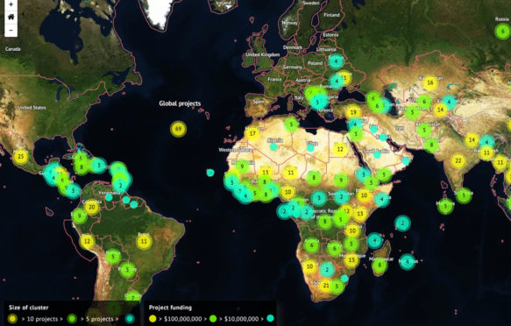This screenshot has width=511, height=326.
Task: Click the green over-5-projects legend swatch
Action: tap(72, 318)
